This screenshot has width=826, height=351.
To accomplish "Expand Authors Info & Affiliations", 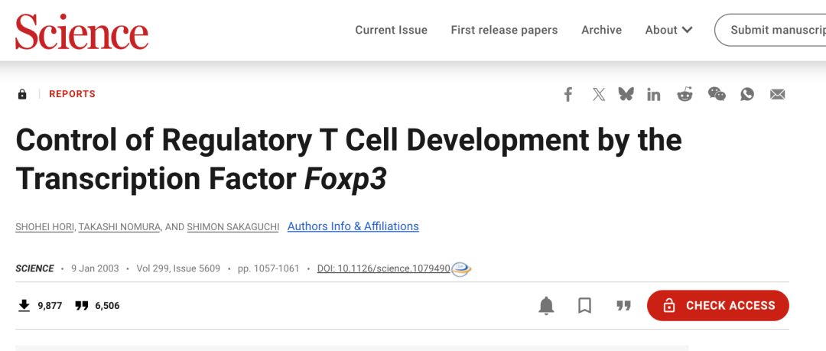I will coord(353,226).
